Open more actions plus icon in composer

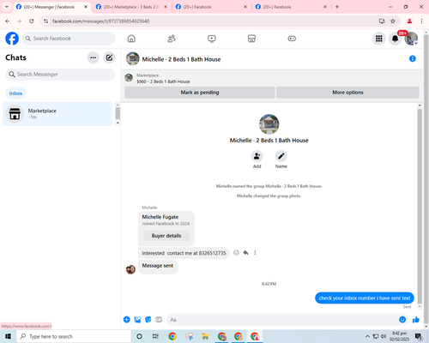pos(127,320)
